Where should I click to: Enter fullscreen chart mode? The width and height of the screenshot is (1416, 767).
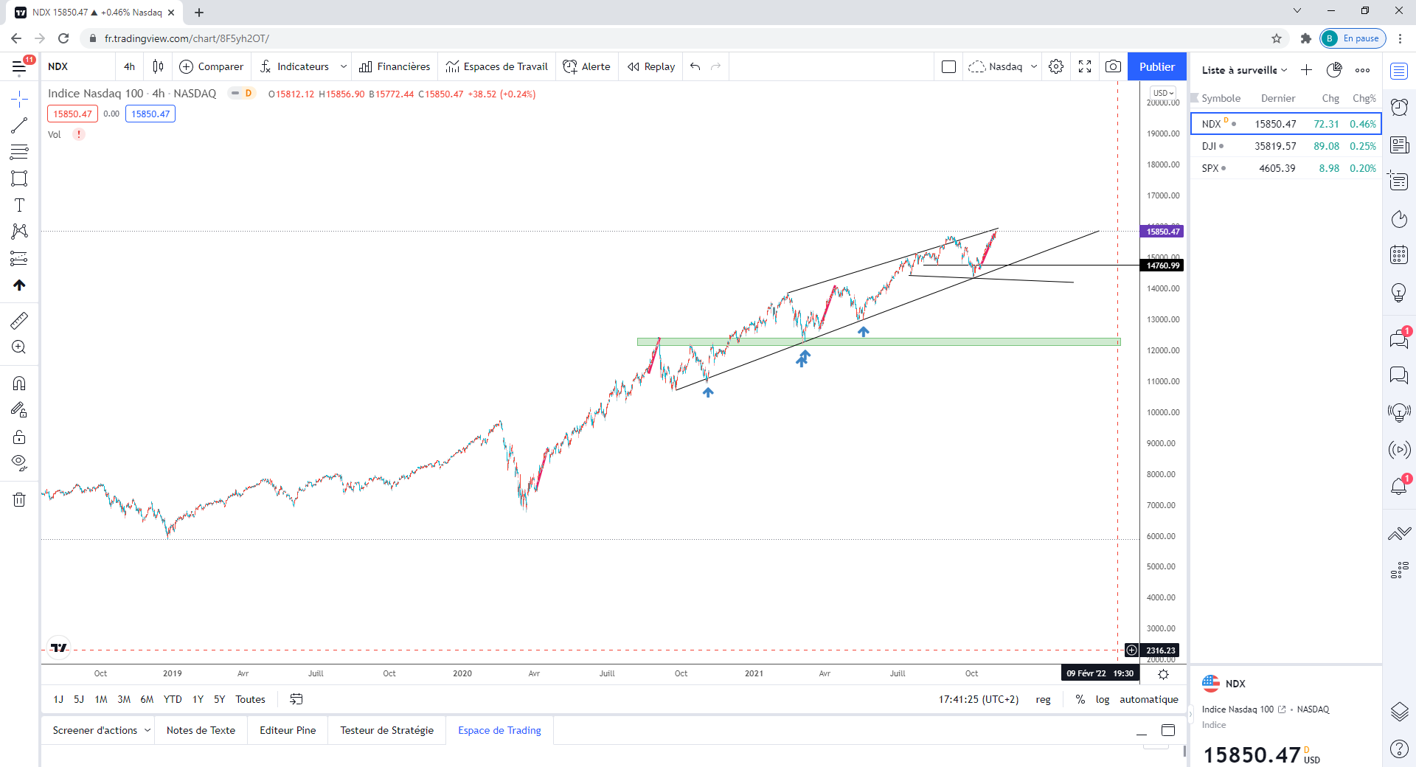tap(1085, 67)
